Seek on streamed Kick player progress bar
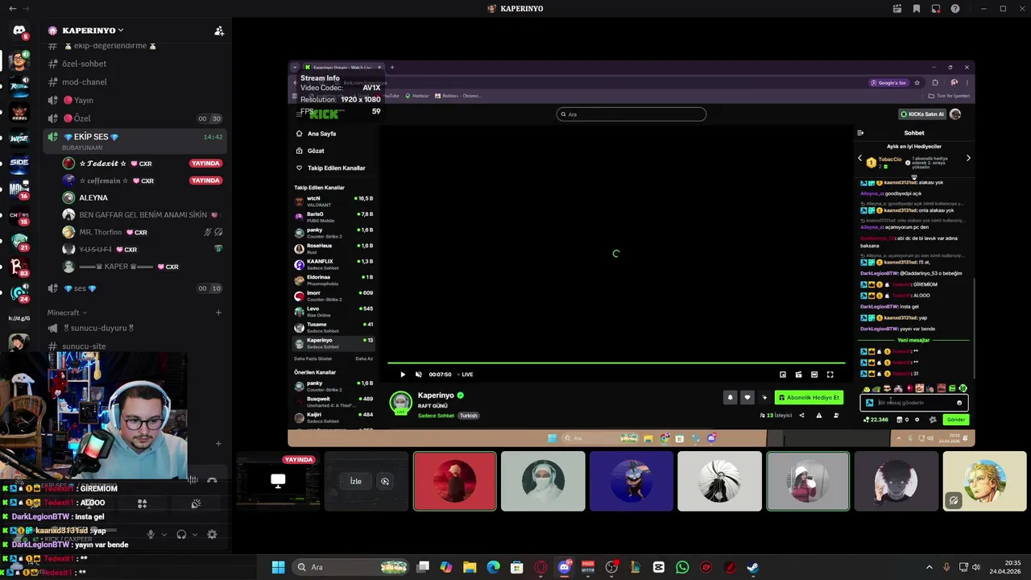Viewport: 1031px width, 580px height. [x=615, y=363]
